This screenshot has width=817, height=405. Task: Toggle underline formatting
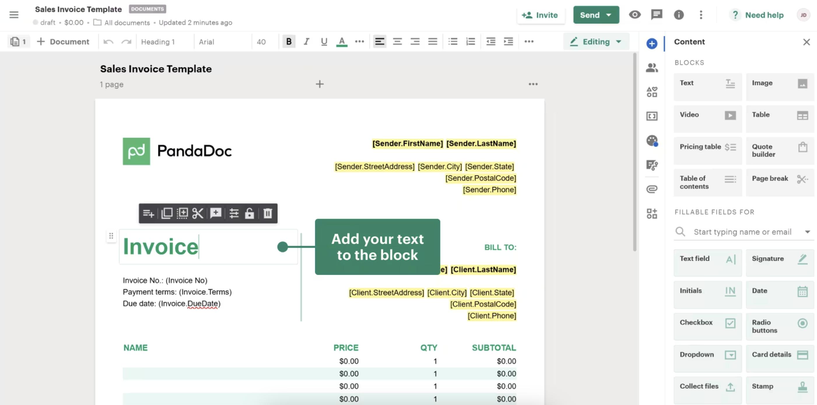[324, 41]
